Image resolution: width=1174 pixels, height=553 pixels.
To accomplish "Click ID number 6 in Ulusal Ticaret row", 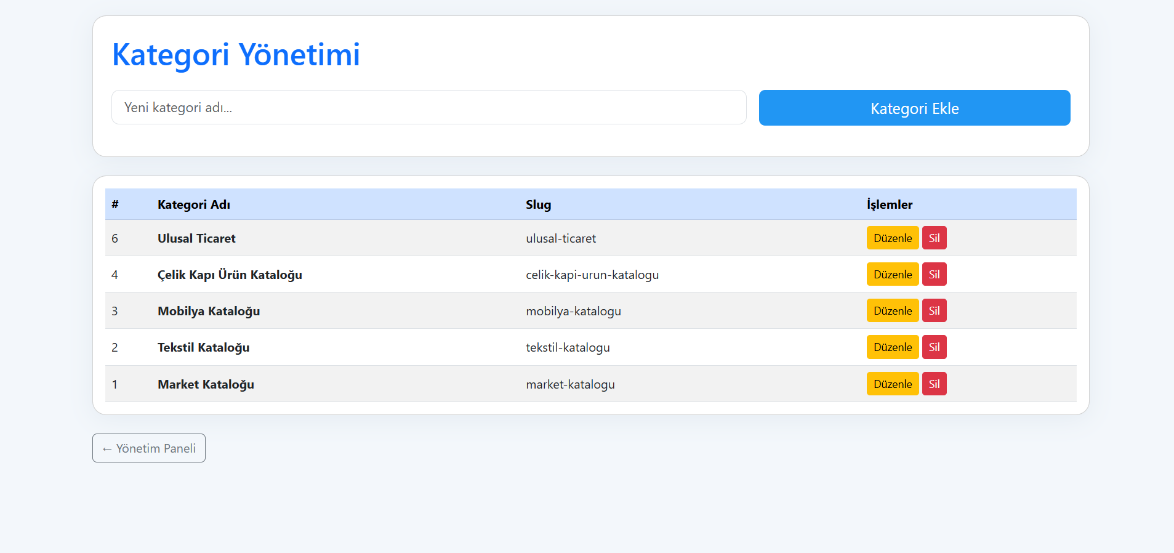I will point(115,238).
